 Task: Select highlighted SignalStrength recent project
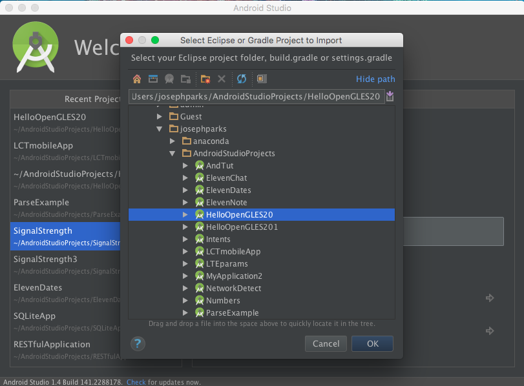pos(65,236)
